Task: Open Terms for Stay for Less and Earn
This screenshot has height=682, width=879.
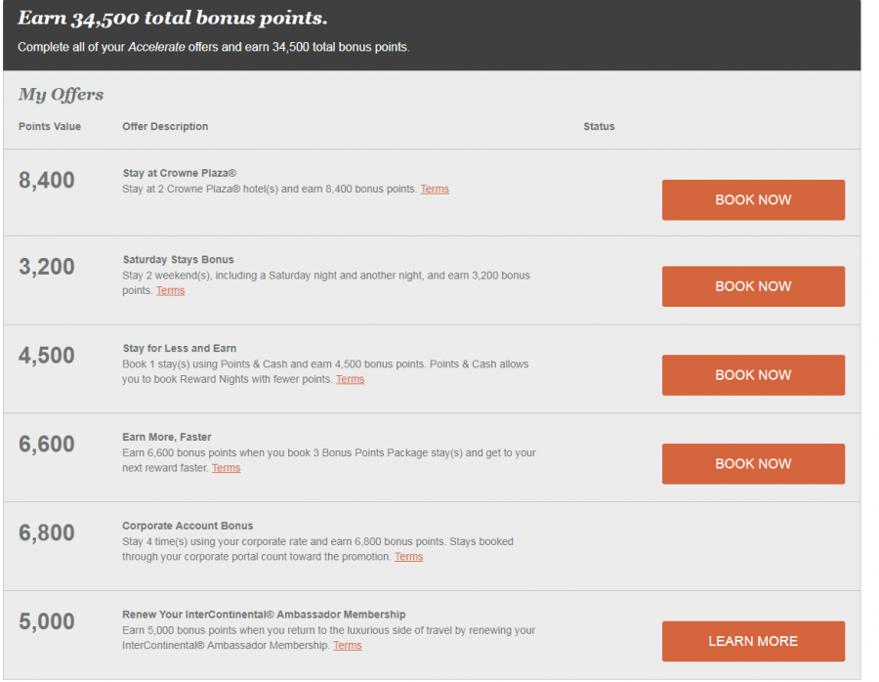Action: 350,380
